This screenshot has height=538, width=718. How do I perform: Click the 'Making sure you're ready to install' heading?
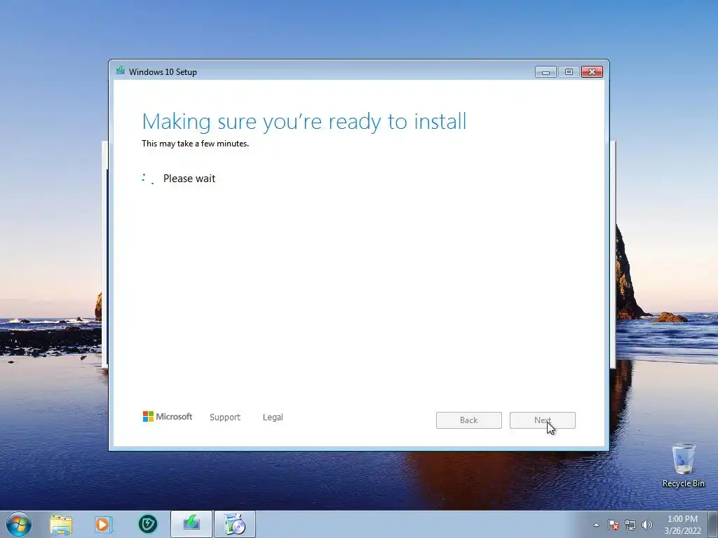click(x=304, y=122)
